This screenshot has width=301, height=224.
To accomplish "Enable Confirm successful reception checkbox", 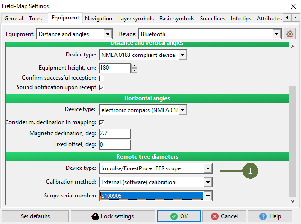I will (x=102, y=78).
